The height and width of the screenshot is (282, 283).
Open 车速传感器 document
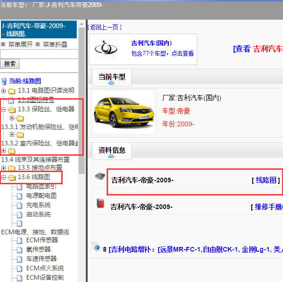coord(41,259)
